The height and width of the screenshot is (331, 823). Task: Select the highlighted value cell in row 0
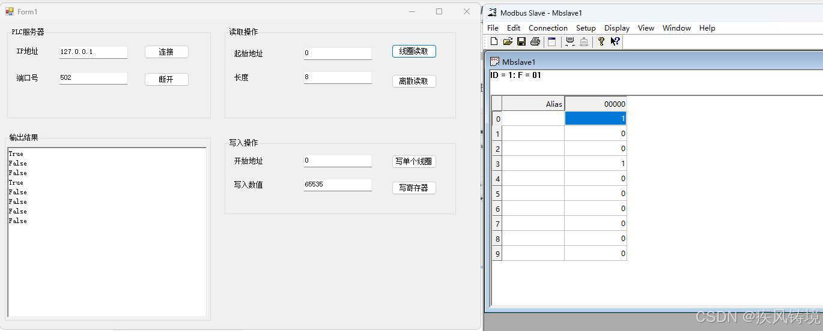click(x=595, y=119)
